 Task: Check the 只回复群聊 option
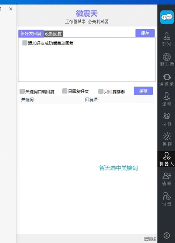(101, 91)
